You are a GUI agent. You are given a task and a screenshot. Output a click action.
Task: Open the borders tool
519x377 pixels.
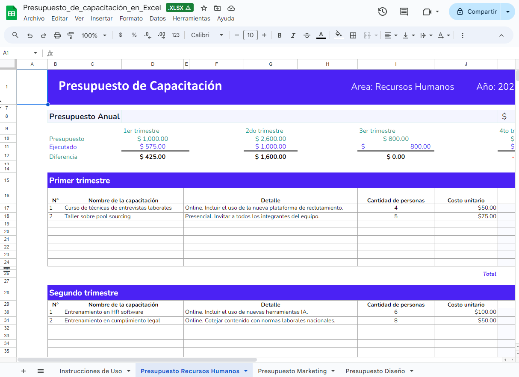point(353,35)
